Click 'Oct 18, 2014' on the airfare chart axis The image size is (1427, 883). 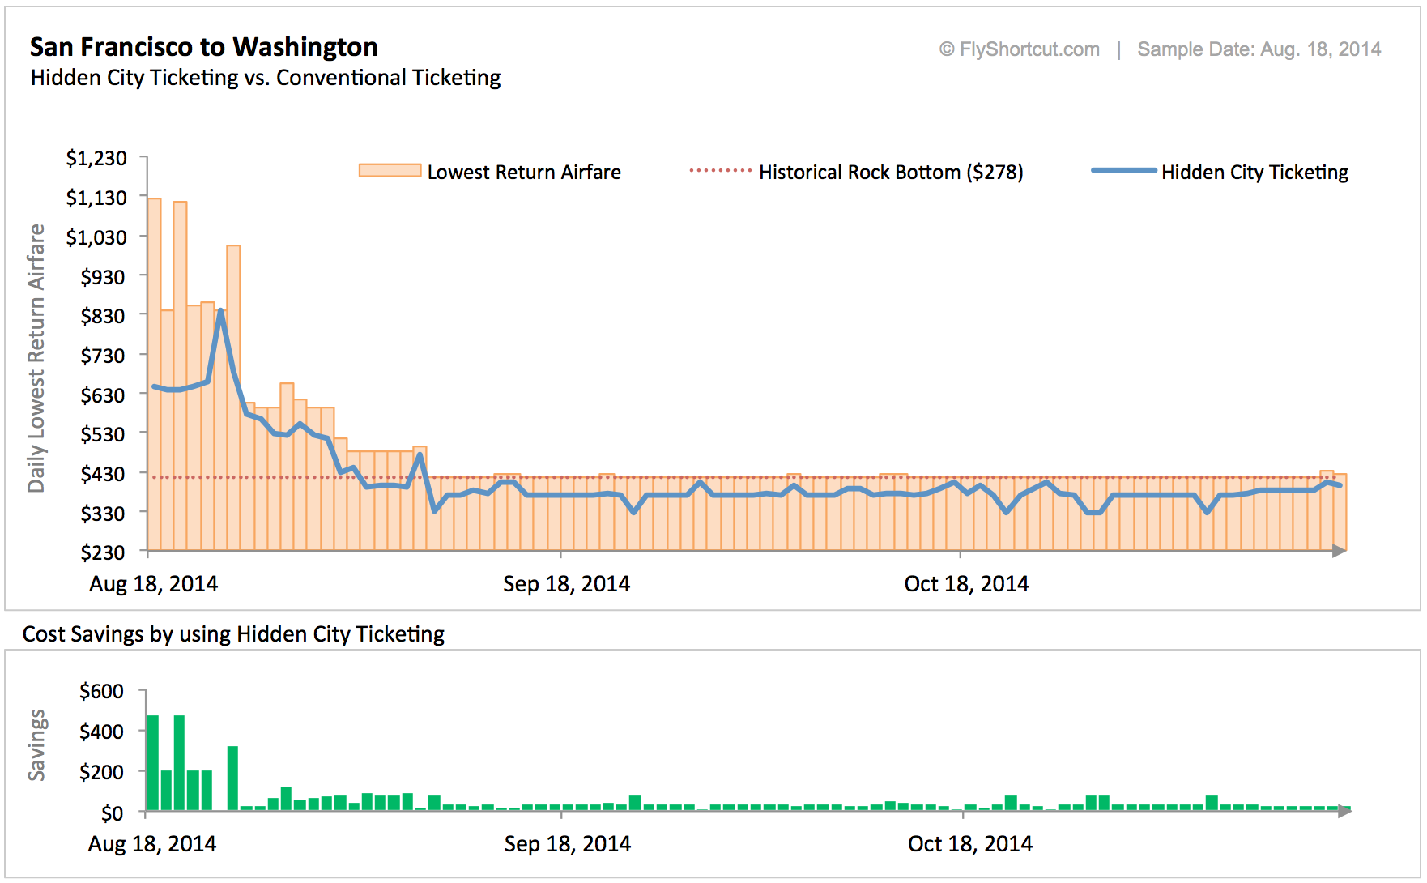point(966,584)
